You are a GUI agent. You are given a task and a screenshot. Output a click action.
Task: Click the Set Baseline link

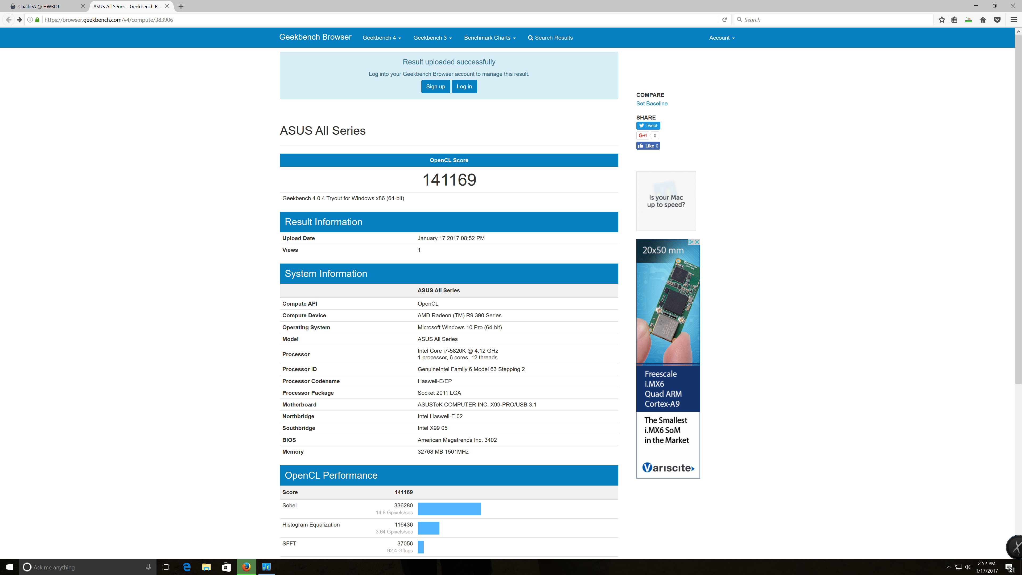coord(652,104)
